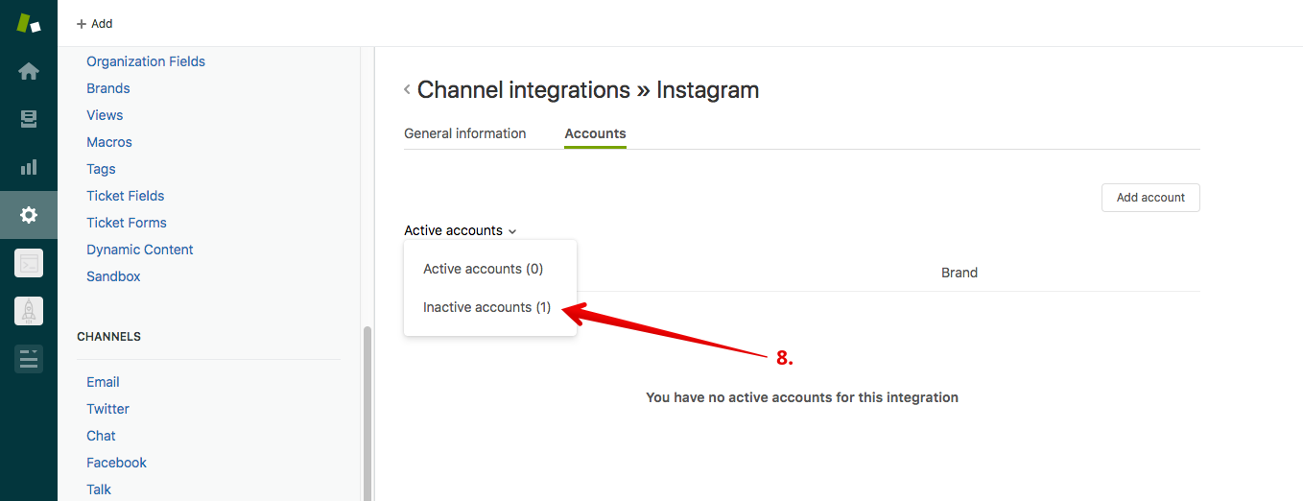This screenshot has width=1303, height=501.
Task: Switch to the General information tab
Action: [x=465, y=133]
